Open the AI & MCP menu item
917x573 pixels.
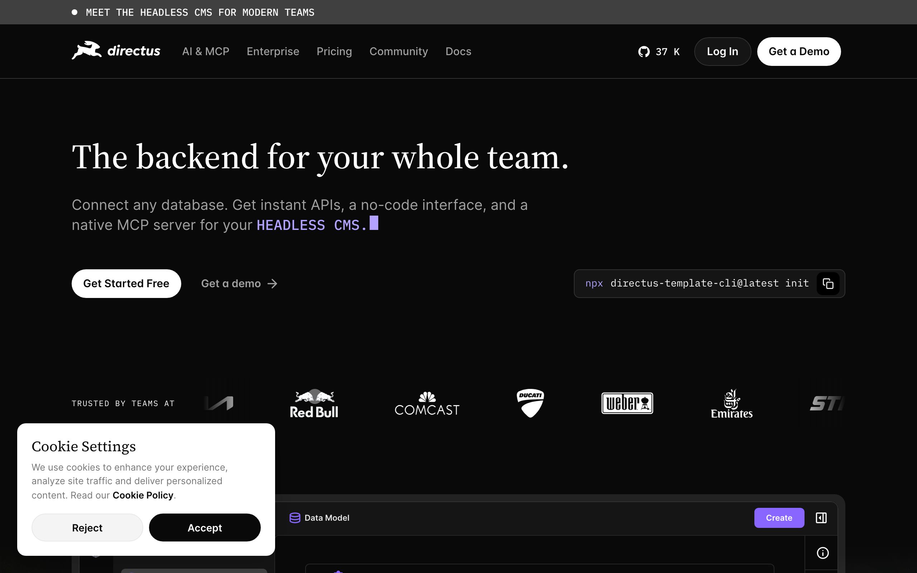tap(206, 52)
